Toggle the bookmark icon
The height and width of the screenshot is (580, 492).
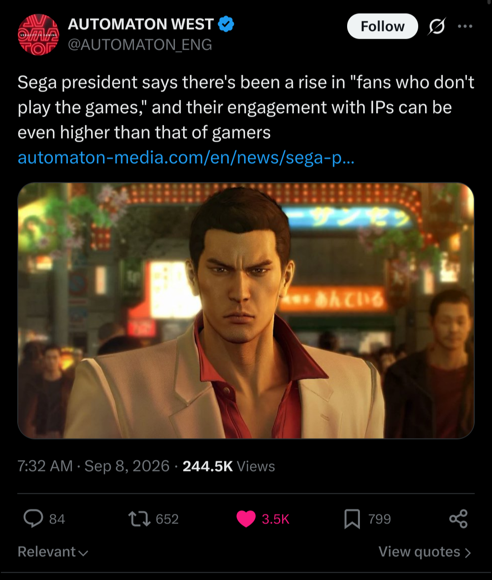[352, 519]
